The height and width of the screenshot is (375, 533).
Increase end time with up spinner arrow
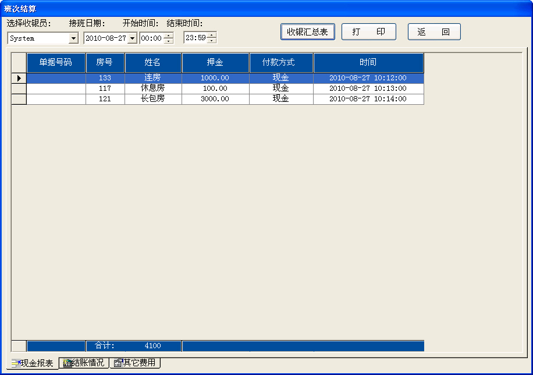pyautogui.click(x=212, y=35)
